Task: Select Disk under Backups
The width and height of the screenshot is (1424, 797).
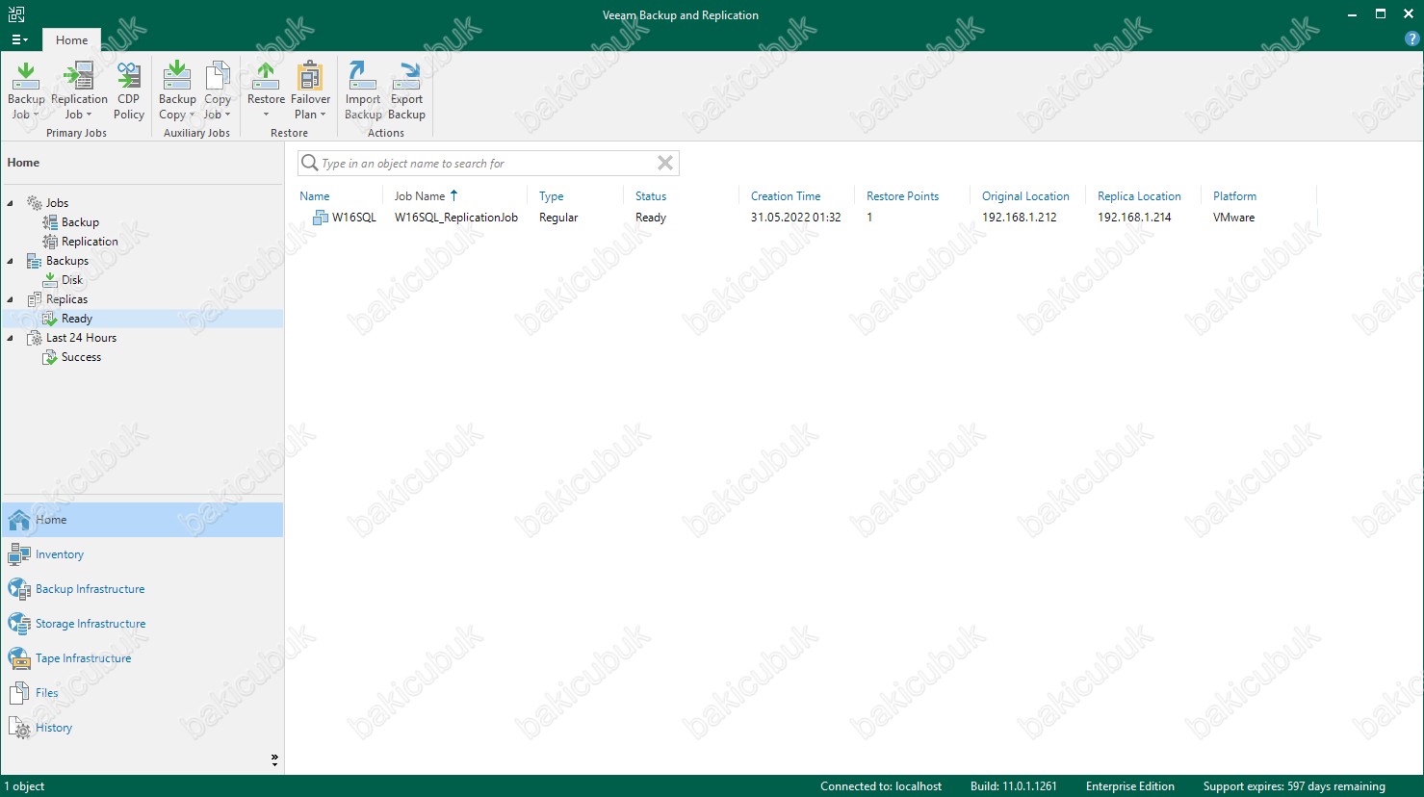Action: click(x=72, y=280)
